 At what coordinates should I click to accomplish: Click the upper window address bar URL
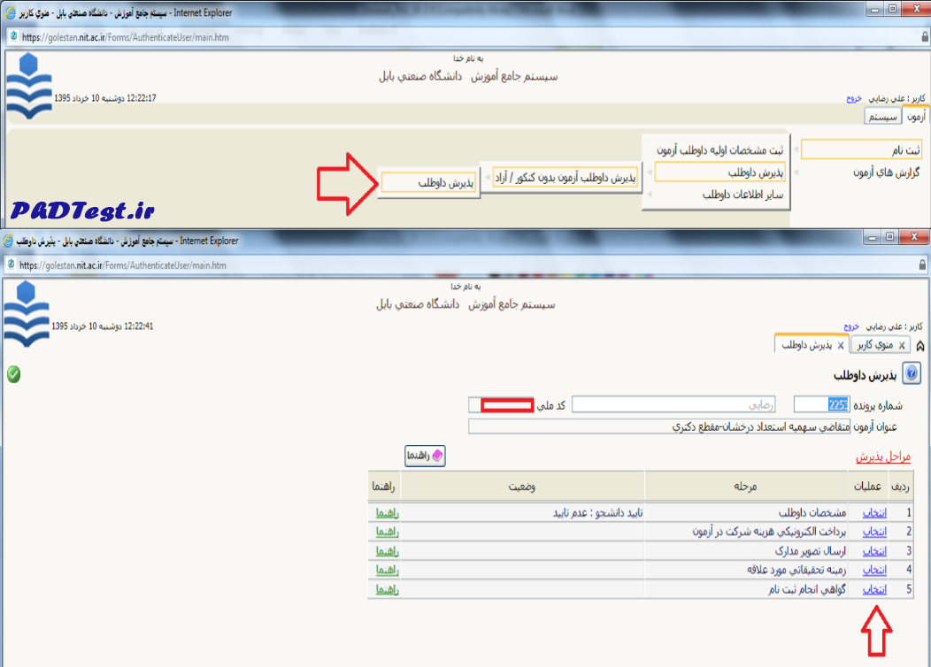pyautogui.click(x=126, y=37)
